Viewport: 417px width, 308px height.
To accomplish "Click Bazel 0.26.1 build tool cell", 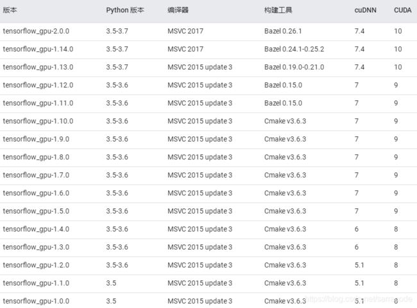I will [x=283, y=32].
